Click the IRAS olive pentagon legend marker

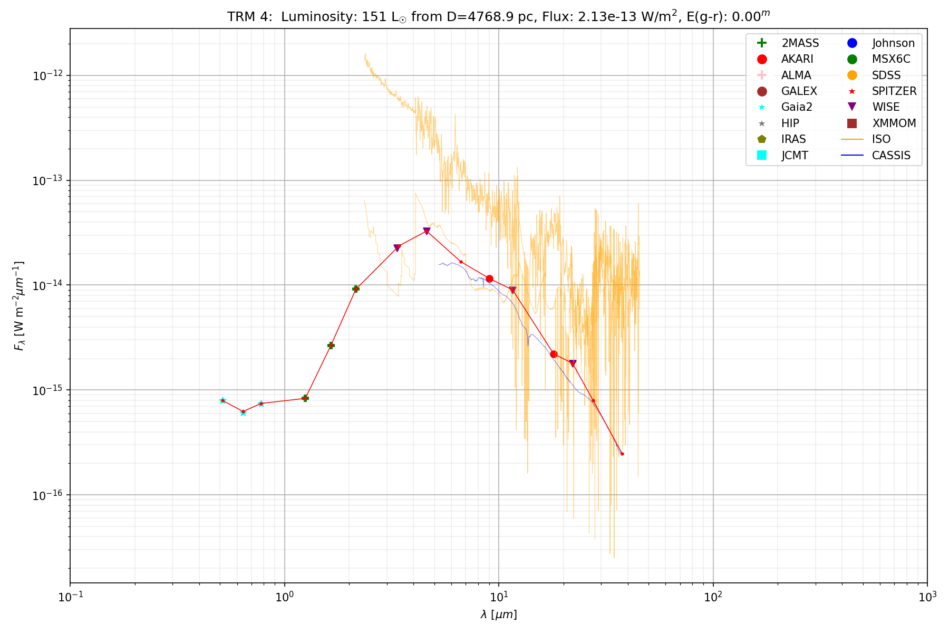761,139
